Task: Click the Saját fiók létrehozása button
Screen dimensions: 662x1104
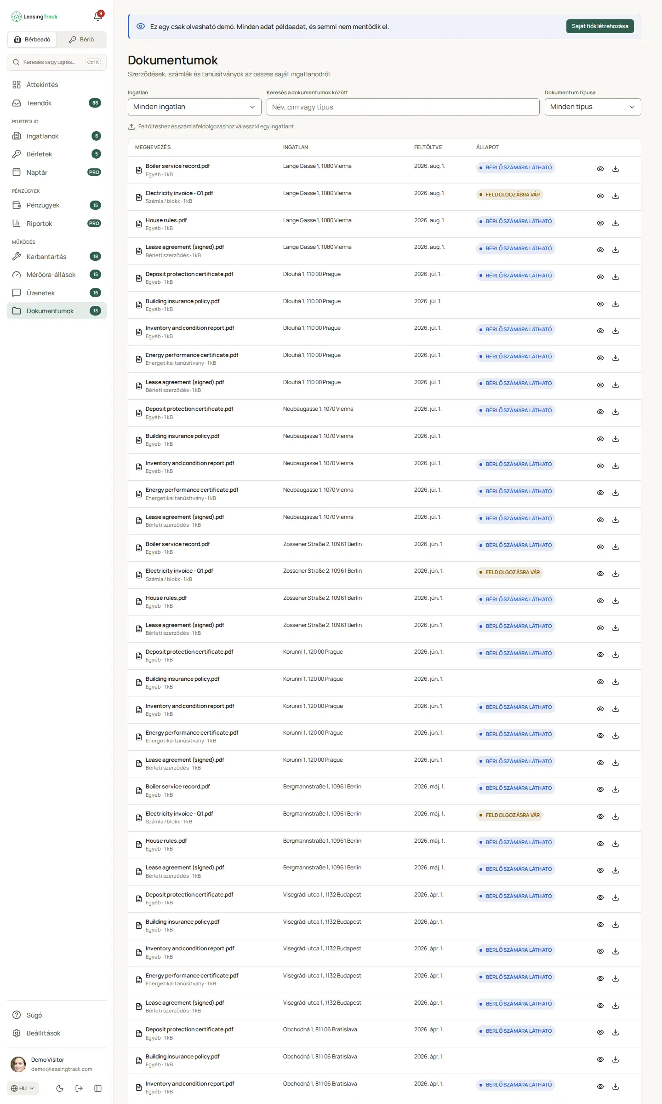Action: click(600, 26)
